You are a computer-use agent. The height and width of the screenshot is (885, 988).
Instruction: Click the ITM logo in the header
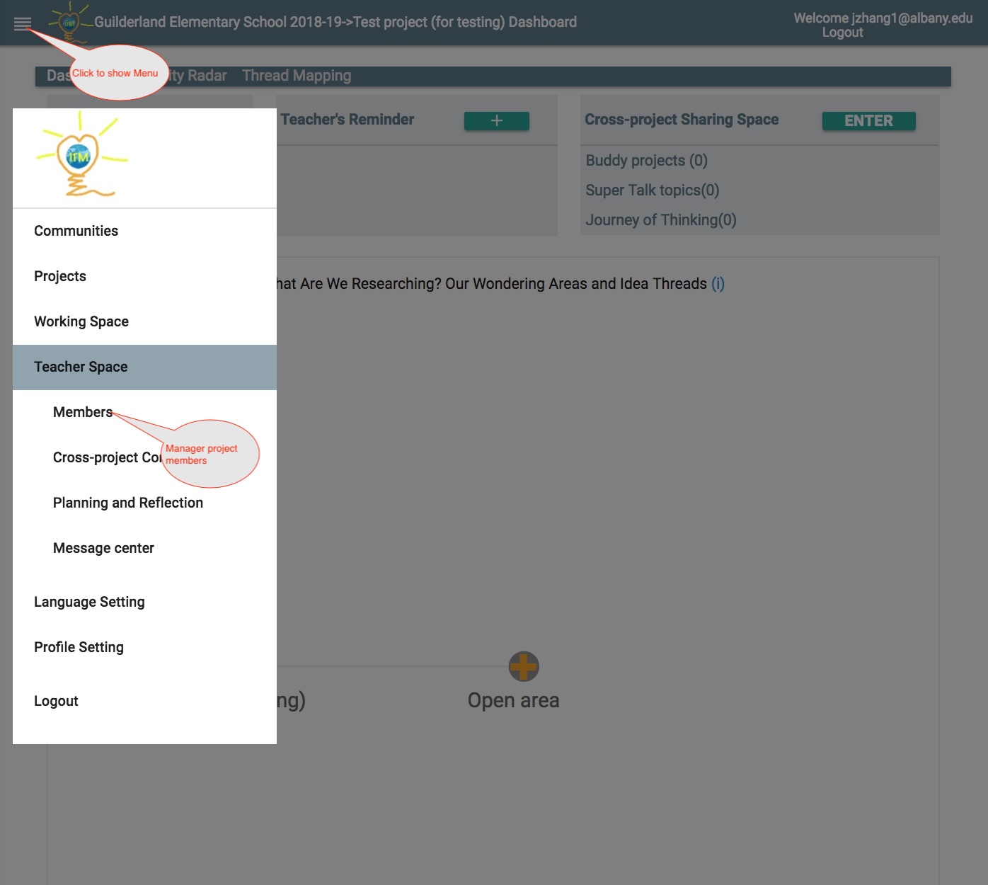pyautogui.click(x=67, y=23)
